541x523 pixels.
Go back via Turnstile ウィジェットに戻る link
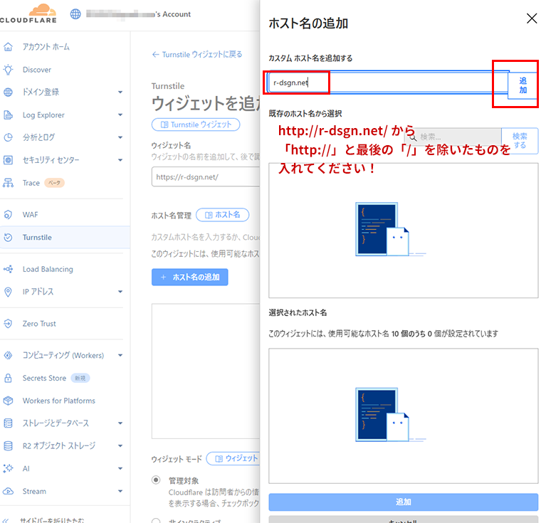(x=197, y=55)
